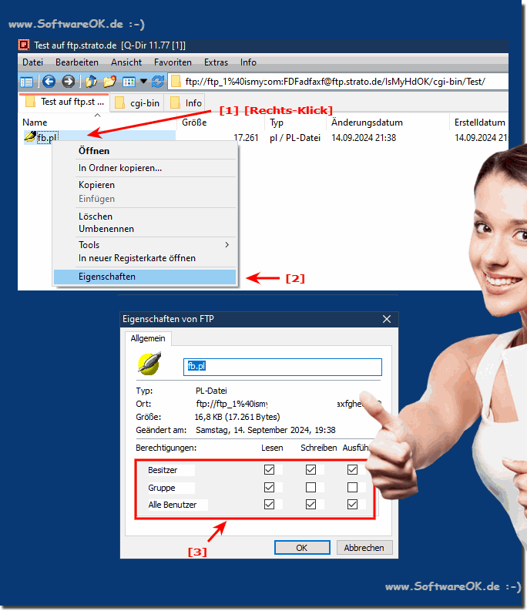
Task: Toggle Besitzer Lesen checkbox
Action: click(x=269, y=469)
